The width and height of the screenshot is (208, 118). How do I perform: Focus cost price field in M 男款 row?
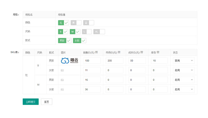137,80
